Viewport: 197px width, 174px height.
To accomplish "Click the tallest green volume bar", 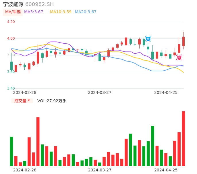I will [x=152, y=146].
